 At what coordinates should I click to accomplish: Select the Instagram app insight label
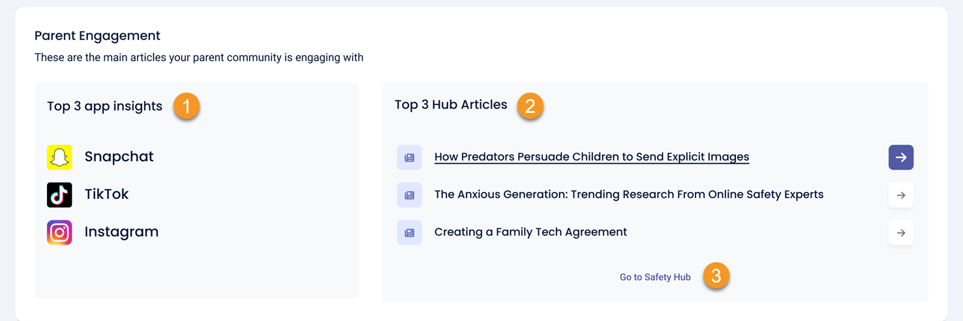(x=121, y=232)
